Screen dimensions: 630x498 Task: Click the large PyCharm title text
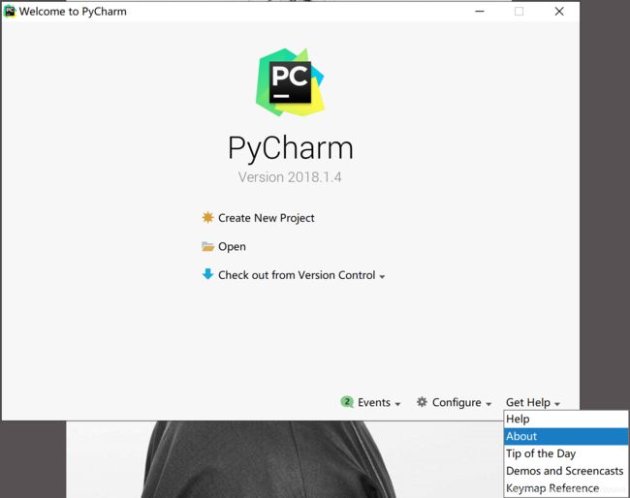click(290, 148)
